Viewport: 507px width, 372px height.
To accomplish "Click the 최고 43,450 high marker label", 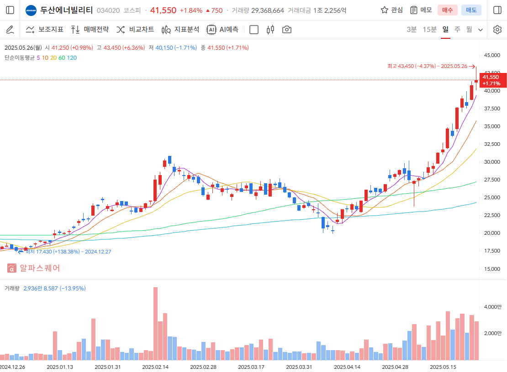I will pyautogui.click(x=428, y=66).
